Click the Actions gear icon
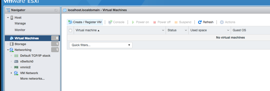 click(222, 22)
